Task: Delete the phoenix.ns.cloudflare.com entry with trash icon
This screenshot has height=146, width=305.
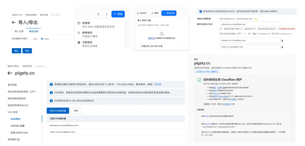Action: tap(282, 41)
